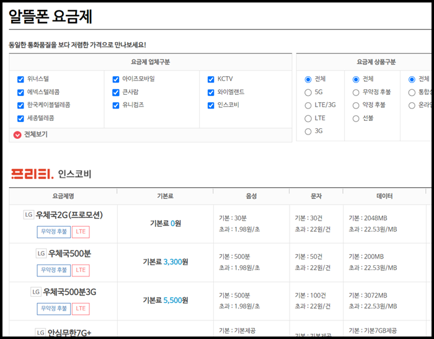Image resolution: width=434 pixels, height=339 pixels.
Task: Click LG carrier badge beside 안심무한7G+
Action: point(40,333)
